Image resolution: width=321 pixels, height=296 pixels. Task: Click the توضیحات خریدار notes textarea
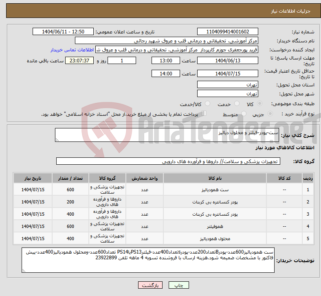[148, 260]
